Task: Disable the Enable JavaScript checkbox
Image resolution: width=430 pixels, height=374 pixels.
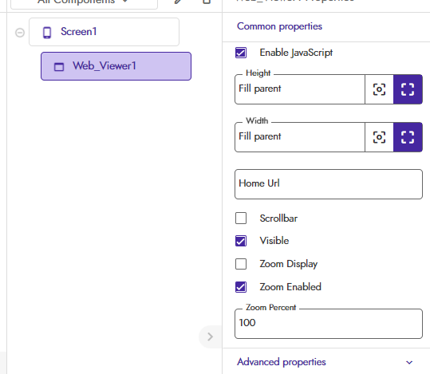Action: point(241,53)
